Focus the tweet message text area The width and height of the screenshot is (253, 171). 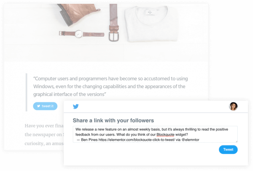click(155, 134)
